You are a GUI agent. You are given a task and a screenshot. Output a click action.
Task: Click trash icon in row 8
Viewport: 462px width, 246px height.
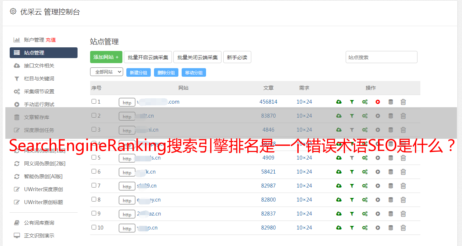(x=403, y=200)
